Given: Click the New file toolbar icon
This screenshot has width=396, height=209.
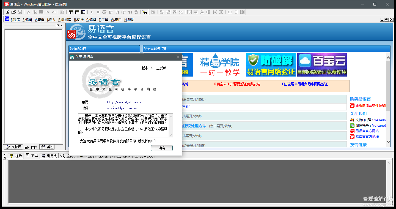Looking at the screenshot, I should [x=8, y=12].
